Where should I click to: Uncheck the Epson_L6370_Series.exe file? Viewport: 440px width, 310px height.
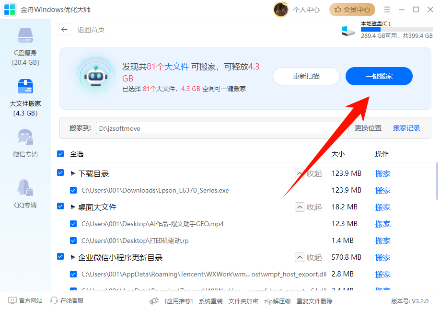pyautogui.click(x=73, y=190)
